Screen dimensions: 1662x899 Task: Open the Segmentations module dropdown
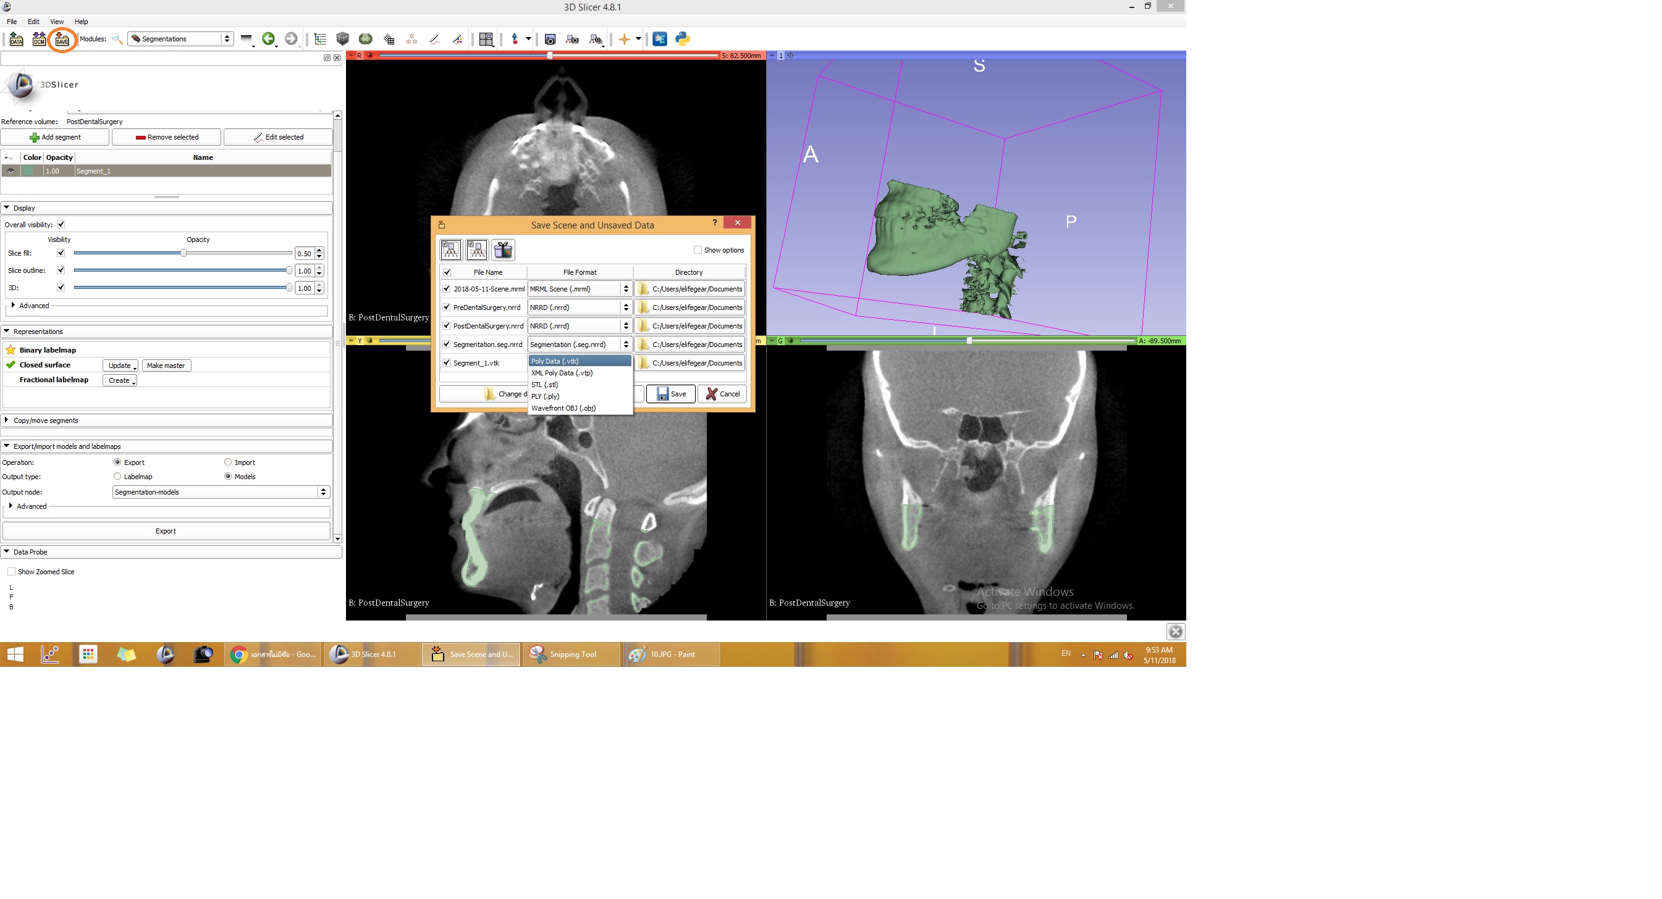(x=180, y=39)
